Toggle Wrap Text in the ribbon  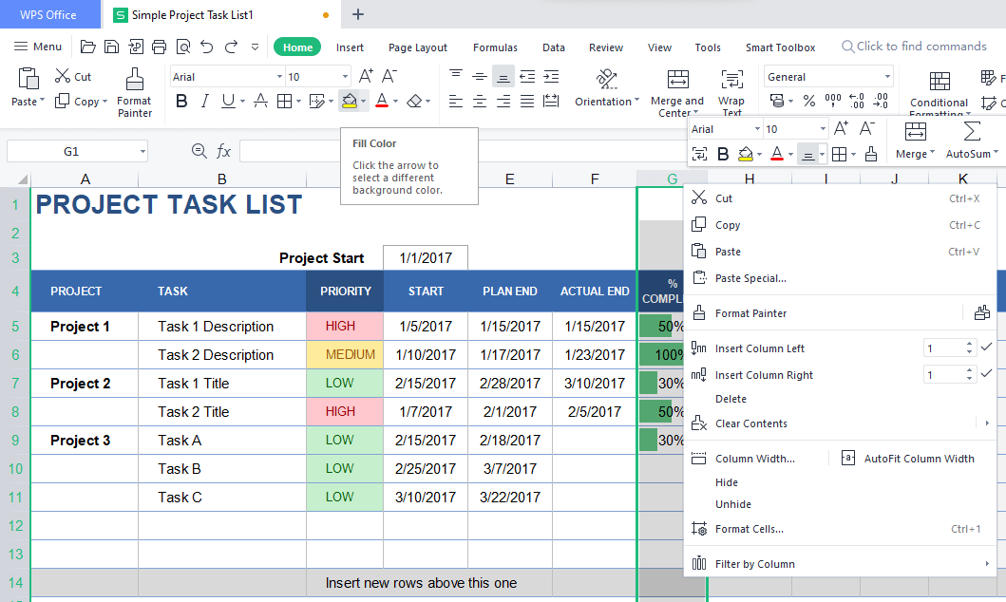[731, 81]
